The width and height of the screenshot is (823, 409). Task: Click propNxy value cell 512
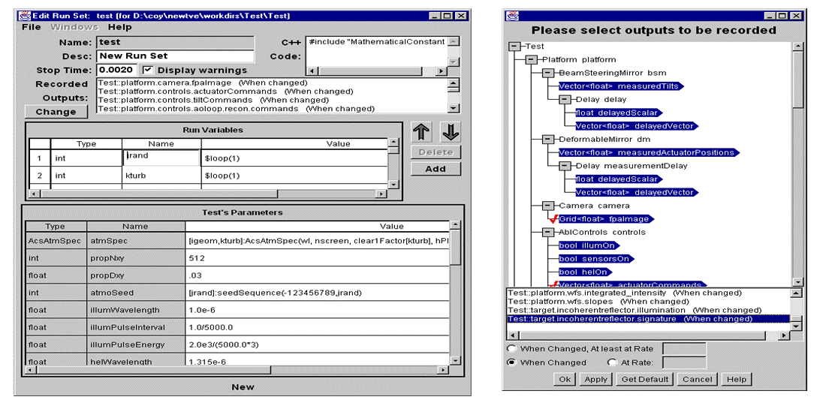coord(318,258)
